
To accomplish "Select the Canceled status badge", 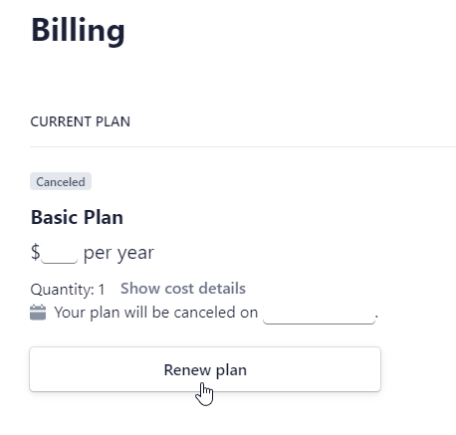I will coord(61,181).
